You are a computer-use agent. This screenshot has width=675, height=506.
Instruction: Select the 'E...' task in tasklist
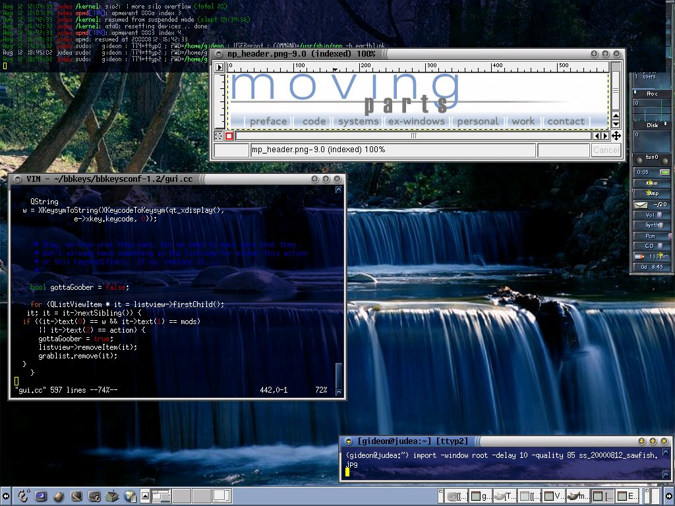pos(628,496)
